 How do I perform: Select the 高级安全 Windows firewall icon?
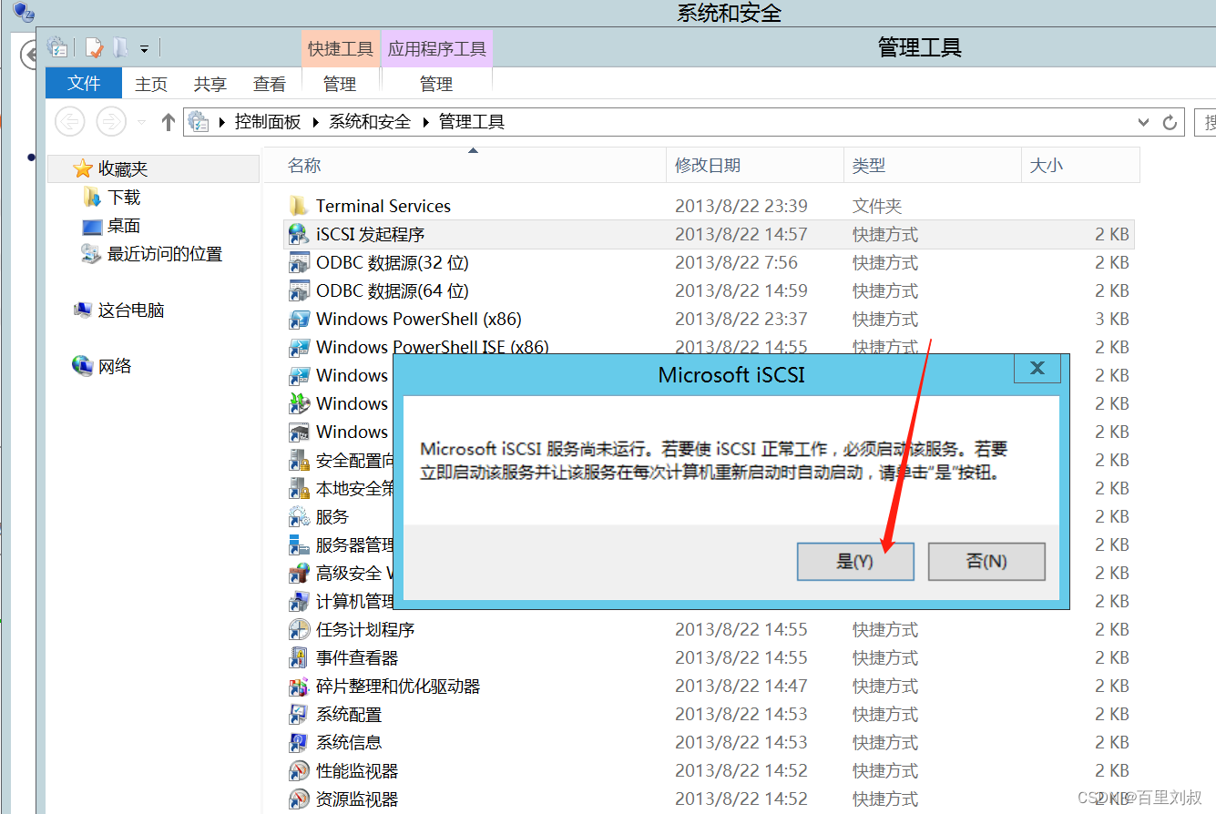[299, 573]
